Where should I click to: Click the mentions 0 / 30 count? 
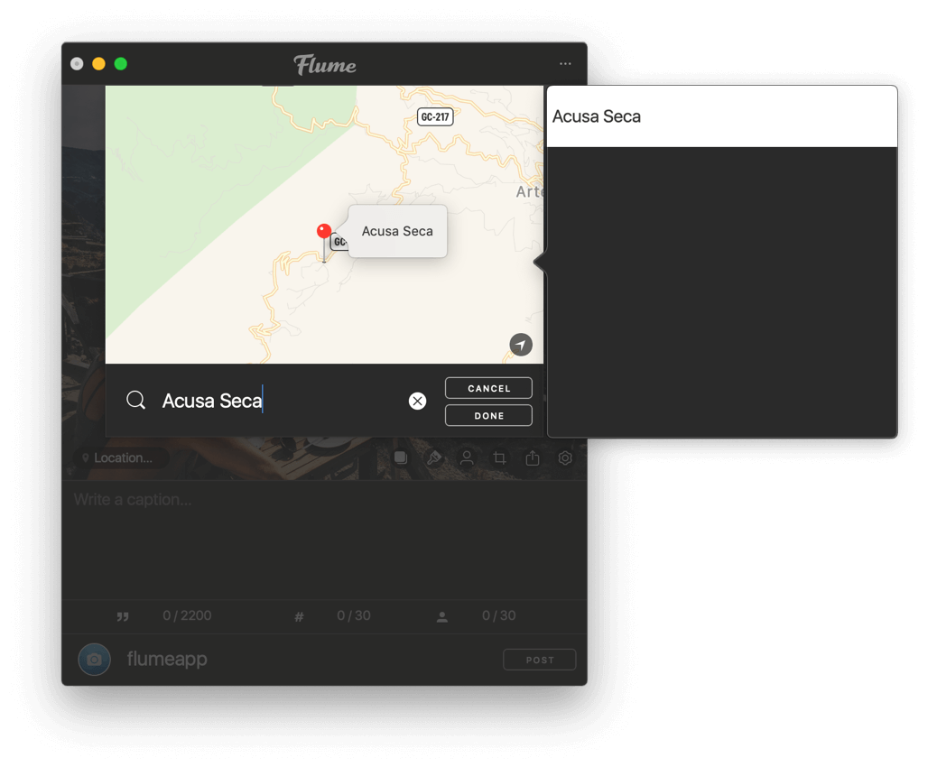[499, 616]
